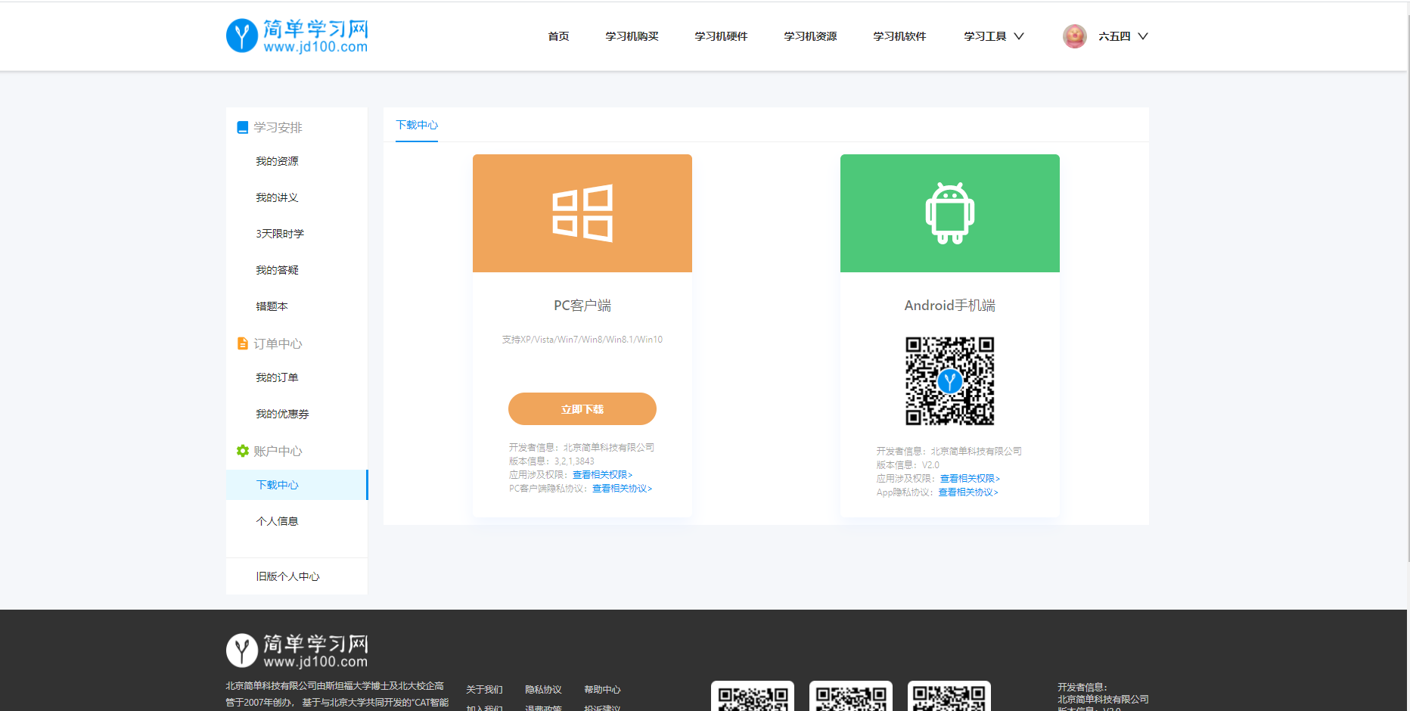Image resolution: width=1410 pixels, height=711 pixels.
Task: Open 我的优惠券 in sidebar
Action: (x=282, y=414)
